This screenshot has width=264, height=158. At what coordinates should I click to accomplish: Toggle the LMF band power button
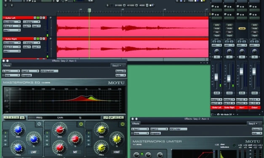point(39,124)
